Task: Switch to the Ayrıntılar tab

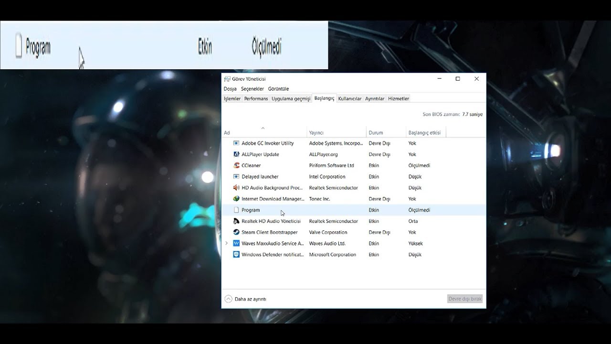Action: [375, 98]
